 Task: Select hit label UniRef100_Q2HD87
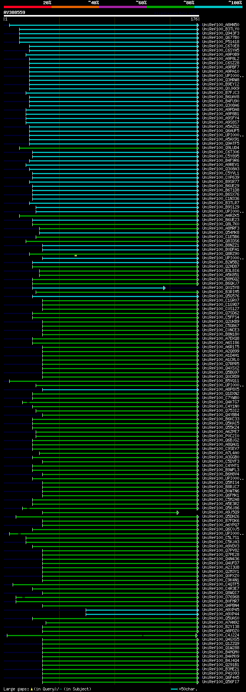(x=221, y=267)
